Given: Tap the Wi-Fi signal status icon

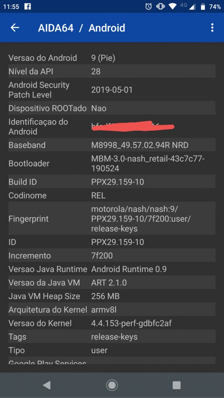Looking at the screenshot, I should 172,7.
